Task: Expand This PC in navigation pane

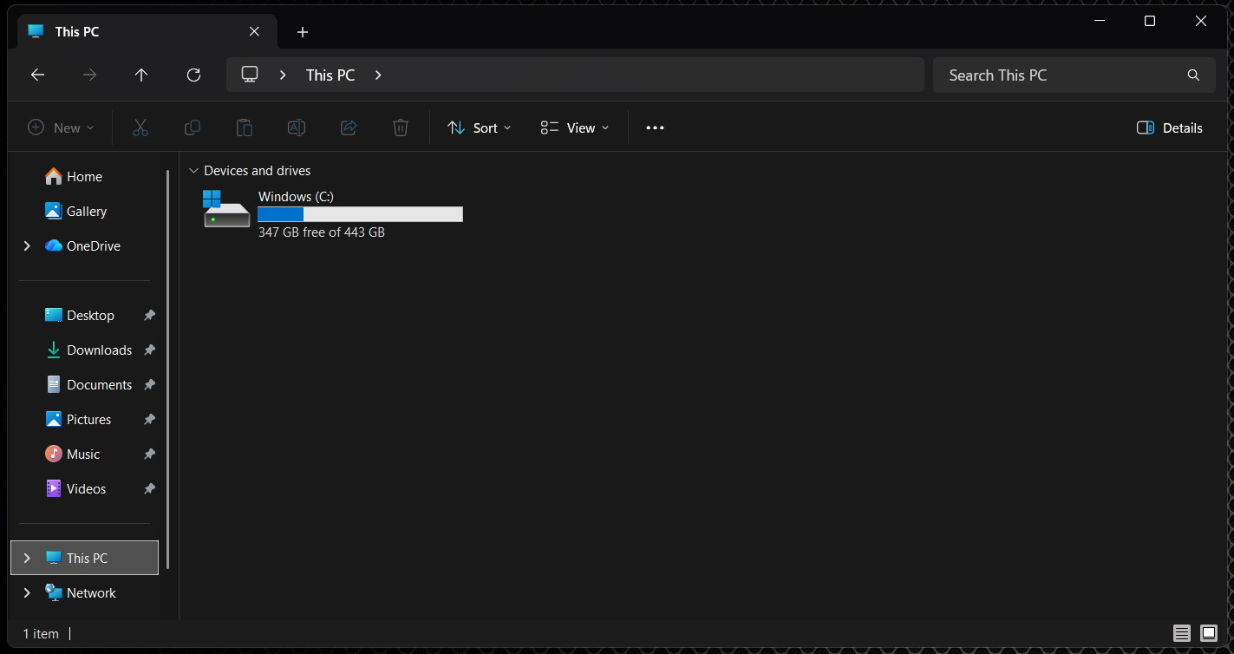Action: pyautogui.click(x=27, y=558)
